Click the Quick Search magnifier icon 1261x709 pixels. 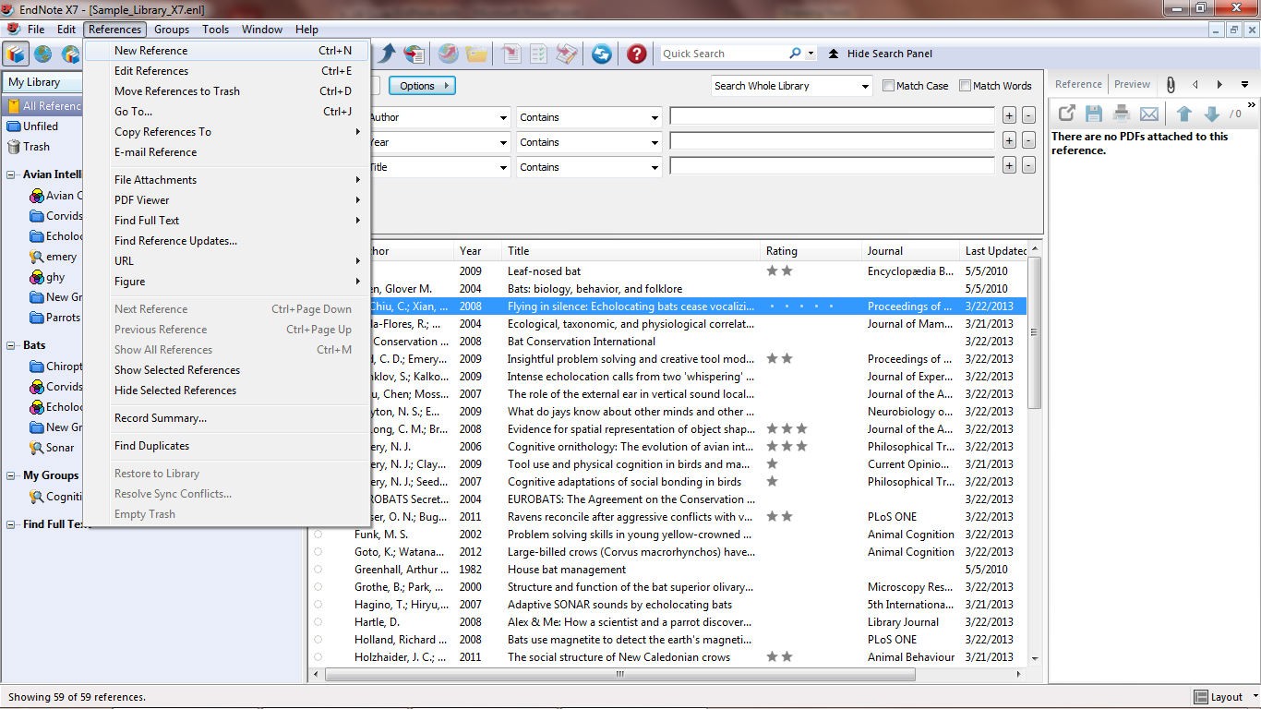pos(796,54)
